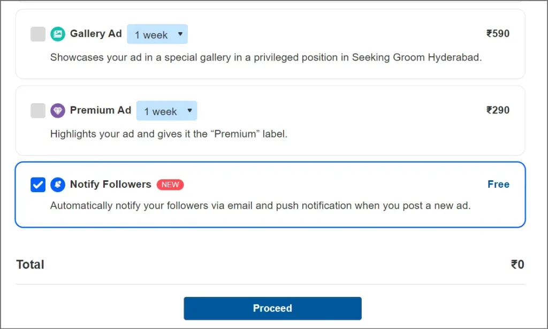Image resolution: width=548 pixels, height=329 pixels.
Task: Click the Premium Ad description text
Action: [x=169, y=134]
